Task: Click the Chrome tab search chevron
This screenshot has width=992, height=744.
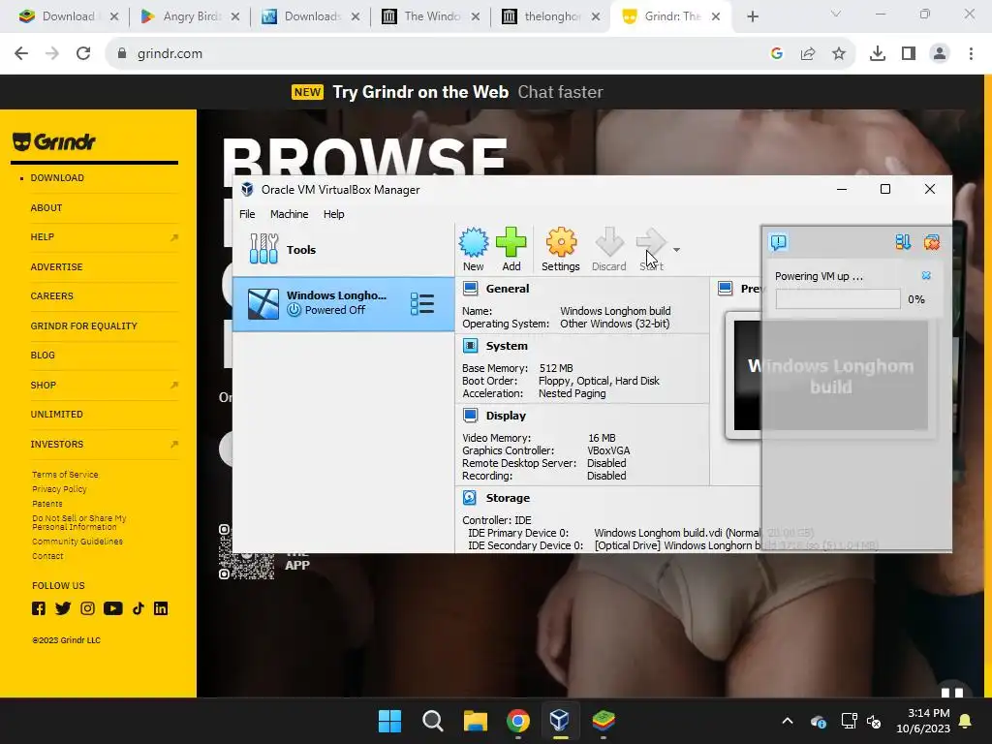Action: pos(836,14)
